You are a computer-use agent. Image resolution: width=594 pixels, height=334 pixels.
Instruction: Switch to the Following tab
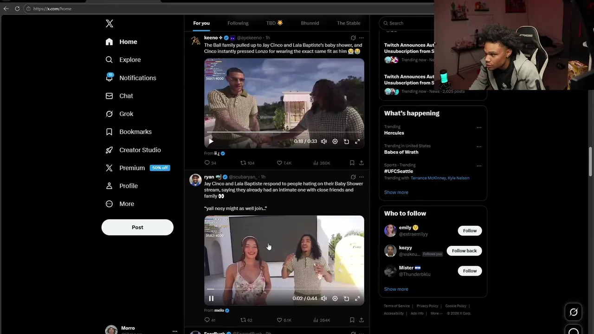click(238, 23)
